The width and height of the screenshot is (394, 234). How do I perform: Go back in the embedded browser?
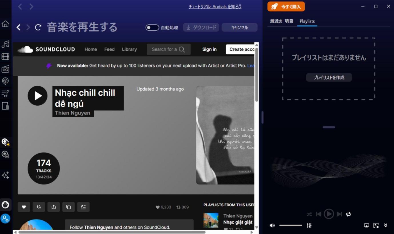(19, 27)
